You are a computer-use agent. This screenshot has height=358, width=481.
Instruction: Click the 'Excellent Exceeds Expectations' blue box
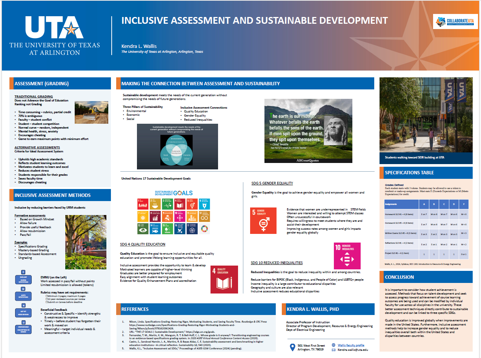coord(23,279)
